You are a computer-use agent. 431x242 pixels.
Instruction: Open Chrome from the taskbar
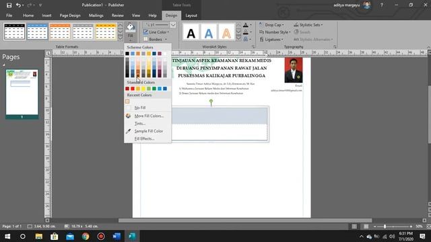[x=86, y=236]
